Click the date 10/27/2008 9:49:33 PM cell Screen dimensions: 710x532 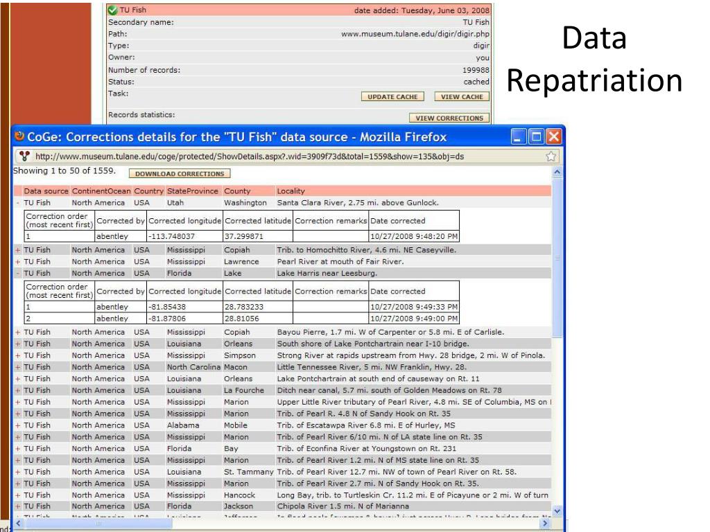click(x=414, y=307)
